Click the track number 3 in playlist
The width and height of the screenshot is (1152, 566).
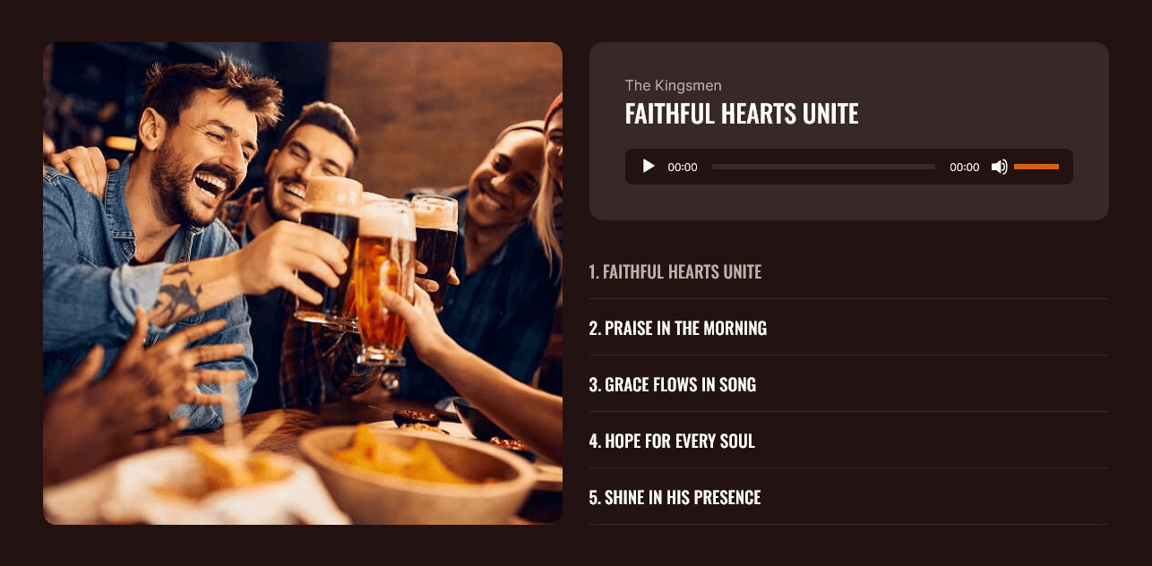pyautogui.click(x=595, y=384)
